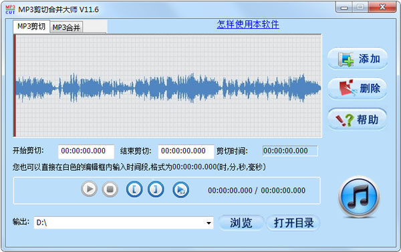
Task: Switch to the MP3合并 tab
Action: (x=66, y=27)
